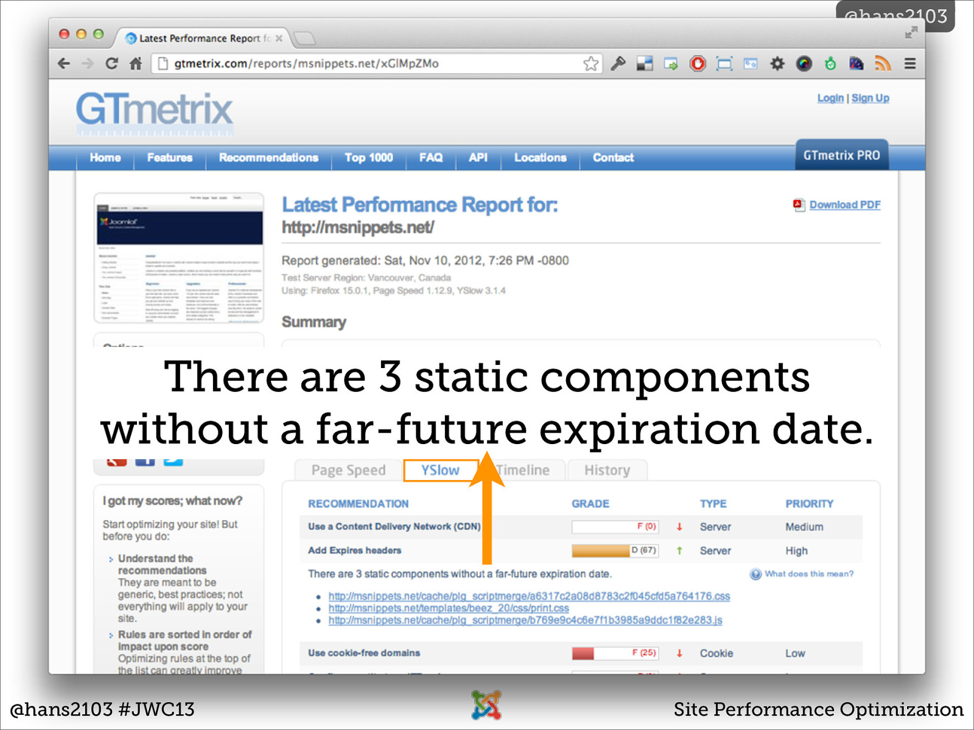Close the Latest Performance Report tab
This screenshot has height=730, width=974.
click(279, 38)
